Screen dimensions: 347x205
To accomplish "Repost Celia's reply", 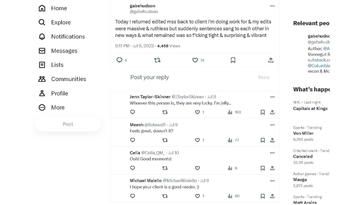I will [165, 168].
